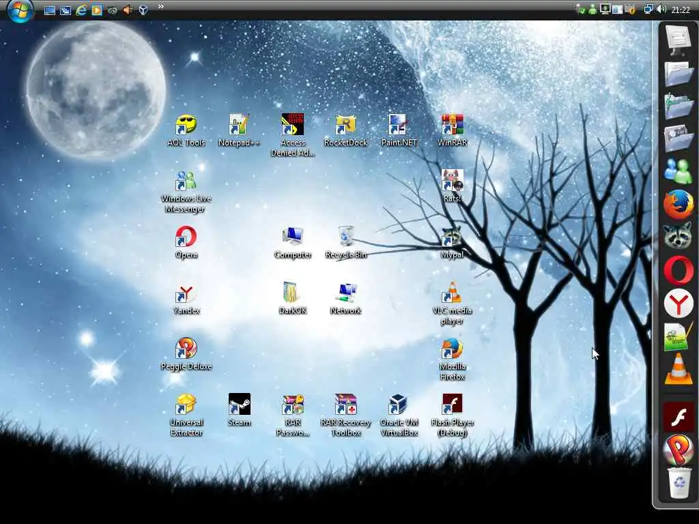Click Show Desktop in Quick Launch
The height and width of the screenshot is (524, 699).
pyautogui.click(x=49, y=10)
